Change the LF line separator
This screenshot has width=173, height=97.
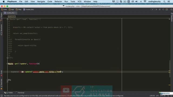[x=157, y=96]
